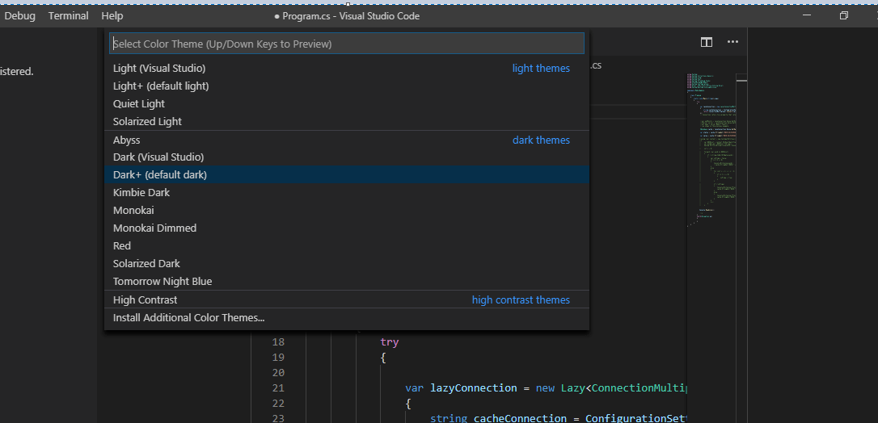Screen dimensions: 878x423
Task: Select the Tomorrow Night Blue theme
Action: click(163, 282)
